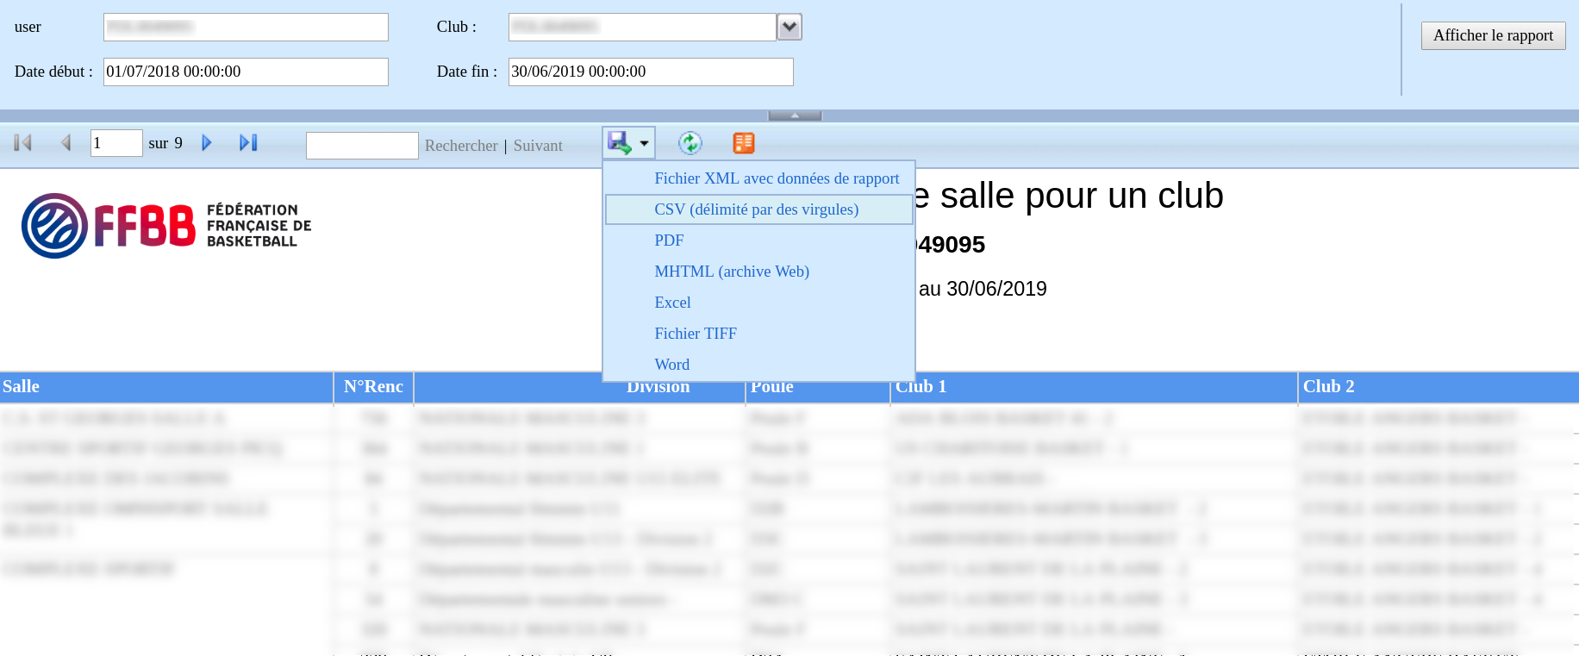1579x656 pixels.
Task: Click the Suivant link
Action: (538, 146)
